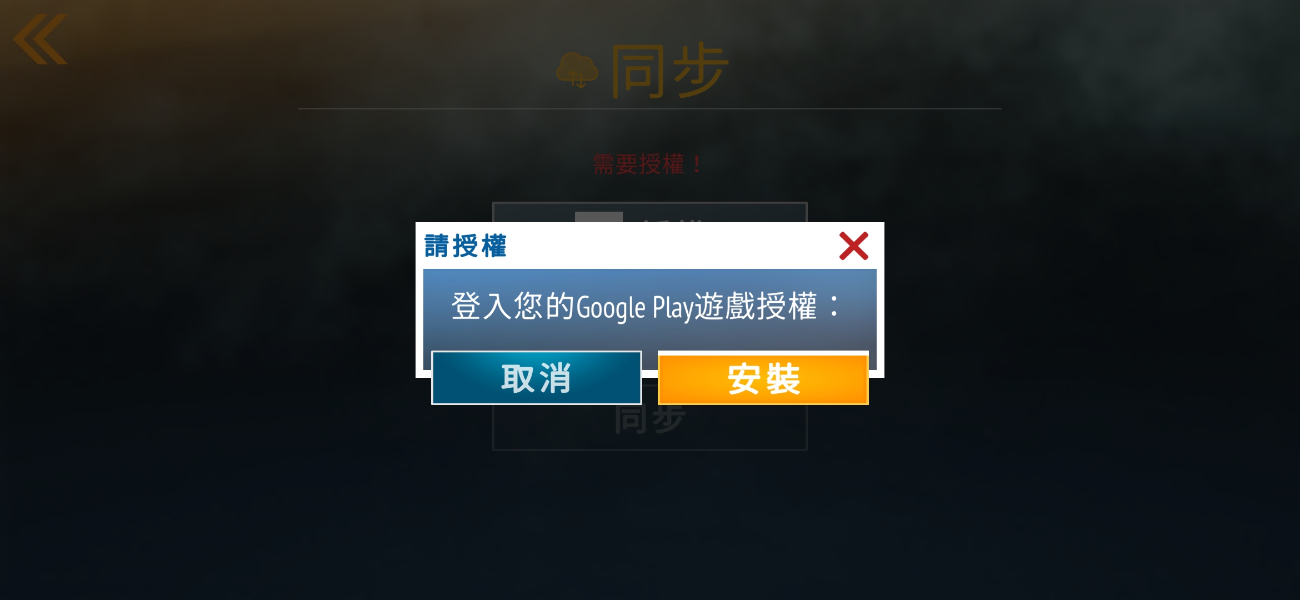
Task: Click the divider line under 同步 title
Action: (x=649, y=108)
